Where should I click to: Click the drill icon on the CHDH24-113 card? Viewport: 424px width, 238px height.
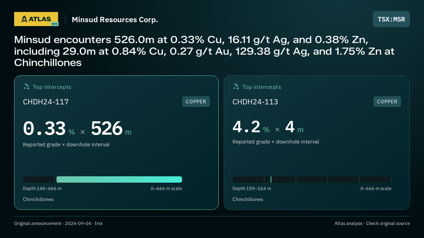pyautogui.click(x=236, y=86)
